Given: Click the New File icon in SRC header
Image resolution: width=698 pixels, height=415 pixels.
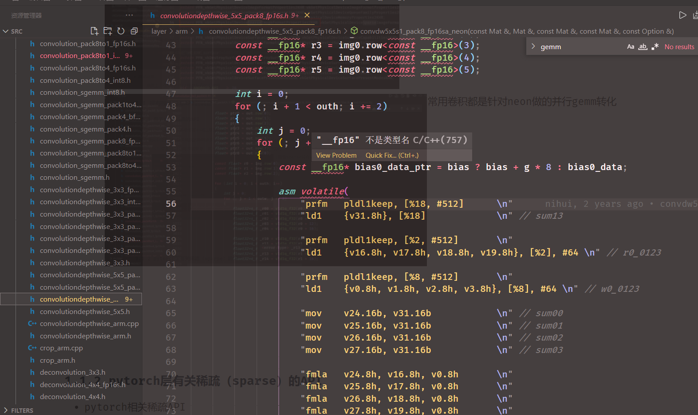Looking at the screenshot, I should tap(94, 31).
